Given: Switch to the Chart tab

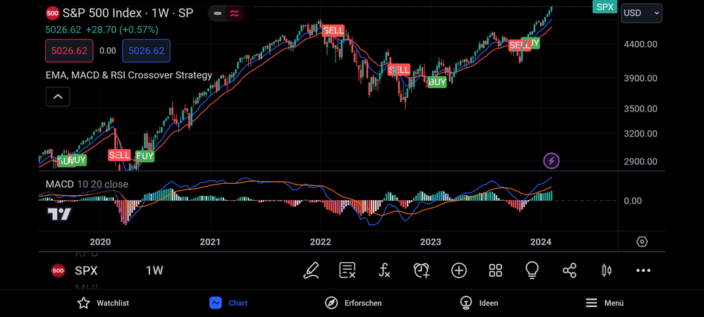Looking at the screenshot, I should [228, 303].
